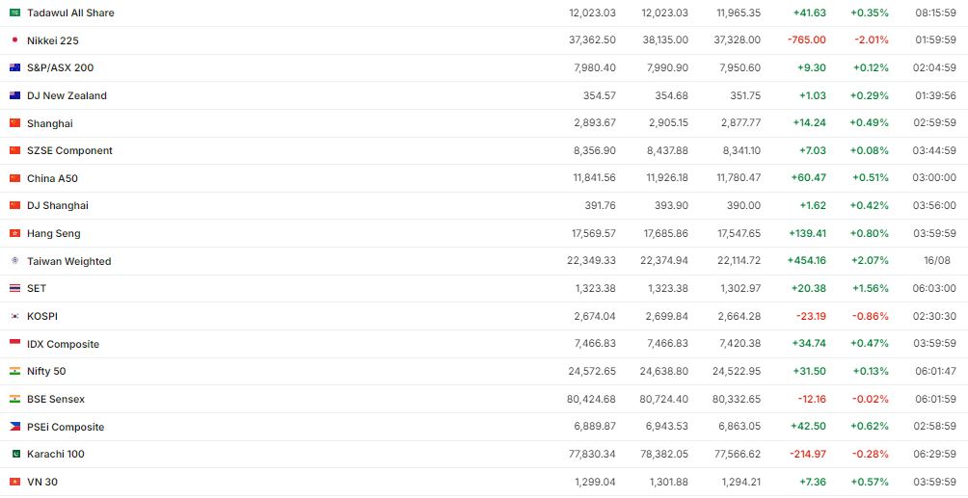968x498 pixels.
Task: Select the Nifty 50 index link
Action: point(46,371)
